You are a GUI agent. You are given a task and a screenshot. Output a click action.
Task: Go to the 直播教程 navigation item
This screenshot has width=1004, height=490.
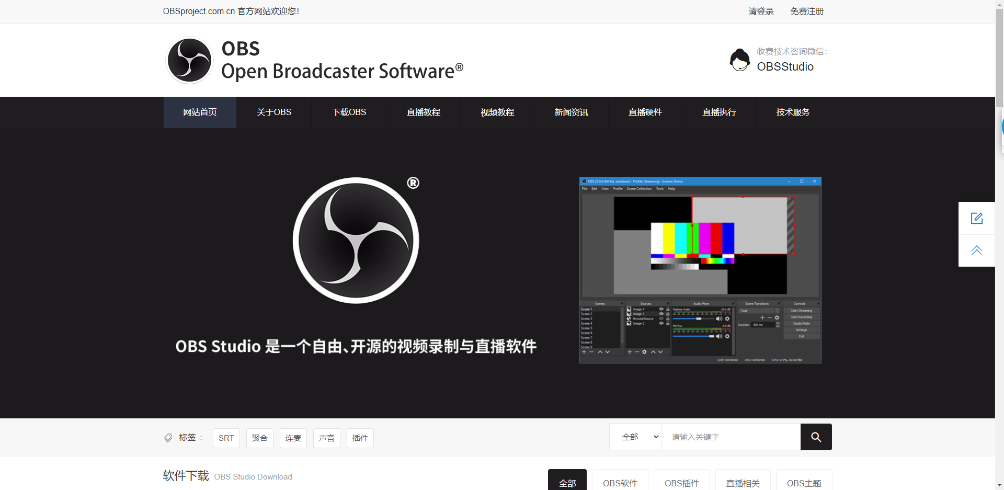coord(423,112)
